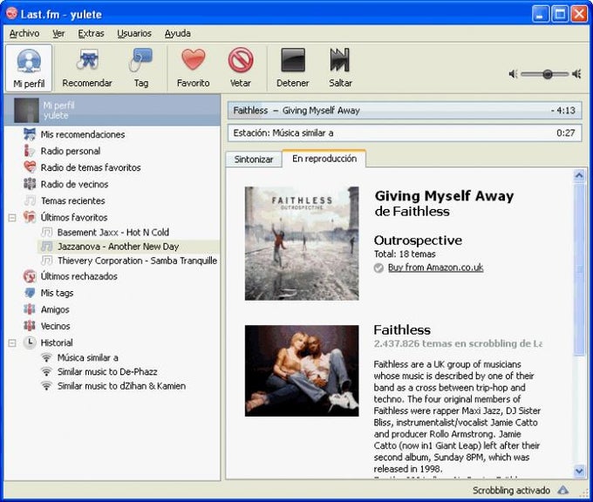Select Jazzanova - Another New Day
The width and height of the screenshot is (593, 502).
click(128, 247)
